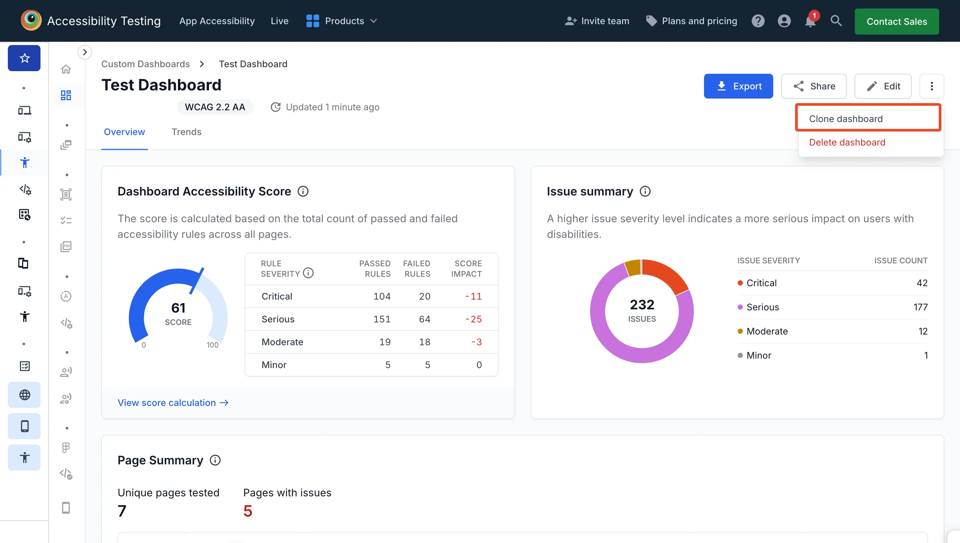Screen dimensions: 960x543
Task: Open the screen reader person-with-soundwaves icon
Action: (66, 372)
